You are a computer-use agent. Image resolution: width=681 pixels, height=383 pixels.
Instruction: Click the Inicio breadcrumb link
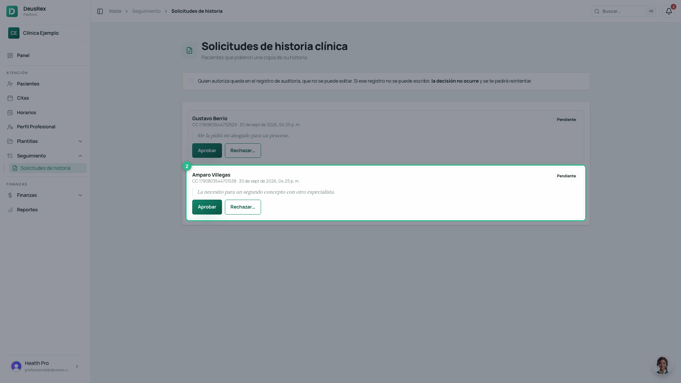click(x=115, y=11)
